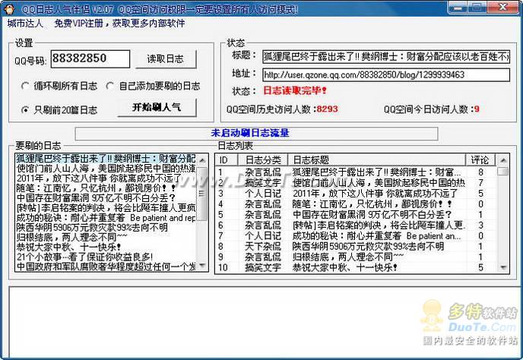Click the 日志分类 column header
The width and height of the screenshot is (523, 360).
pyautogui.click(x=263, y=160)
